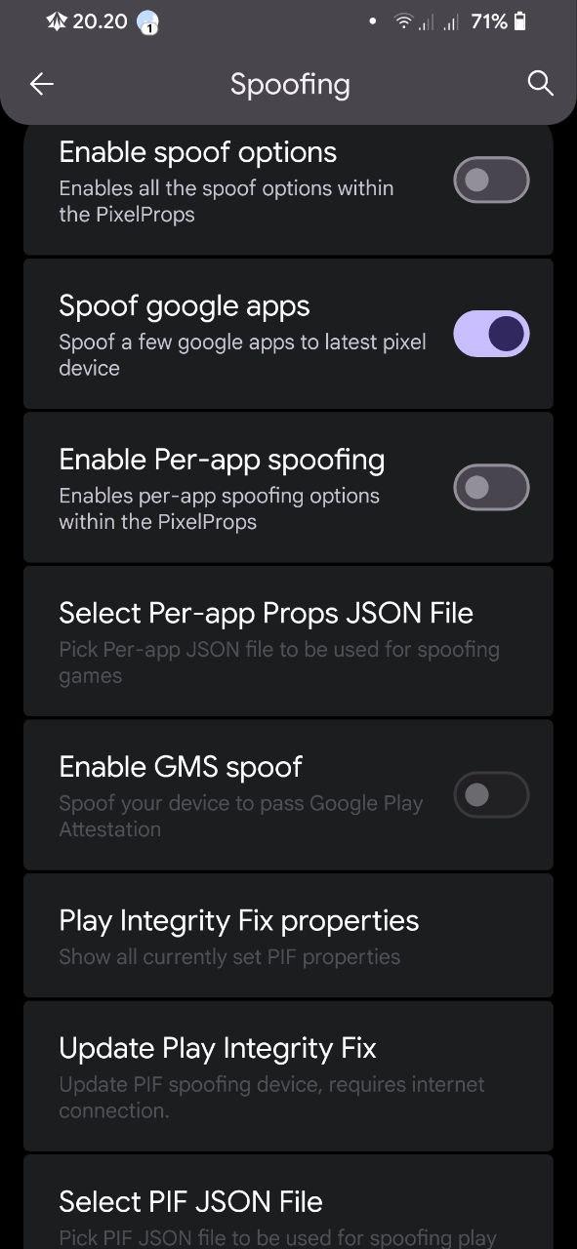Image resolution: width=577 pixels, height=1249 pixels.
Task: Tap the back arrow icon
Action: coord(41,84)
